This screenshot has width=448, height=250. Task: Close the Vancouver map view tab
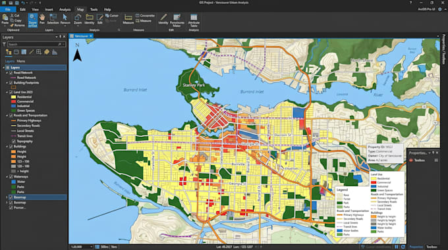pyautogui.click(x=91, y=36)
